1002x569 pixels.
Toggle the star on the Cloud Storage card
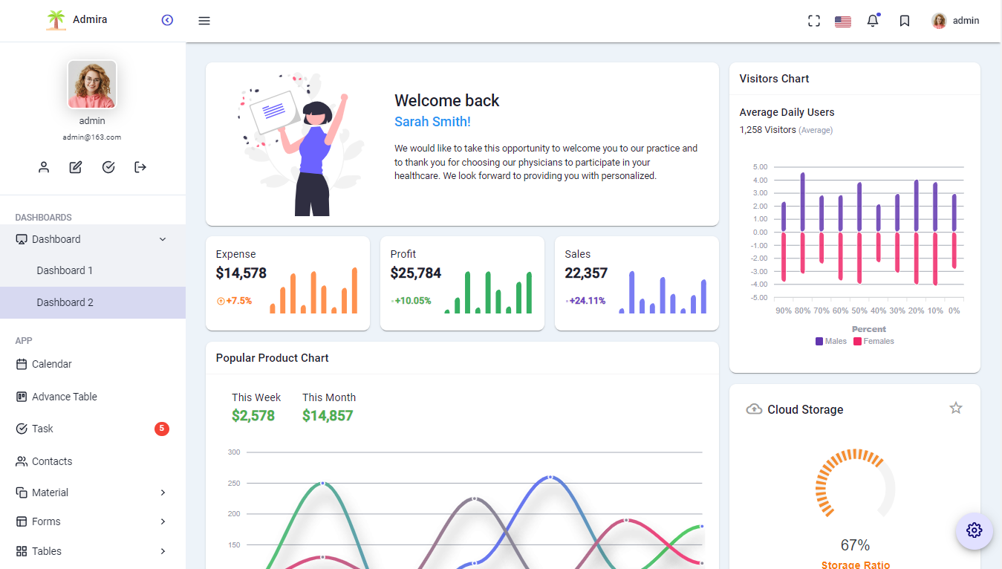coord(956,408)
